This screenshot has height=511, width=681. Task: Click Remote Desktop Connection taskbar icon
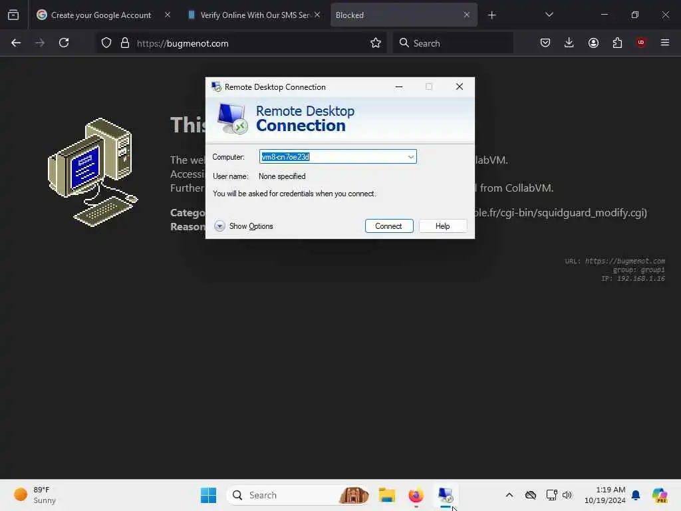pos(446,495)
